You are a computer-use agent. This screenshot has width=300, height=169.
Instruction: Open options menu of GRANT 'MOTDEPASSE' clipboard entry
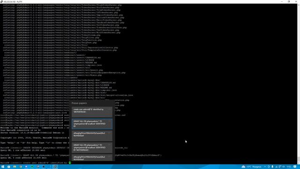pos(109,145)
